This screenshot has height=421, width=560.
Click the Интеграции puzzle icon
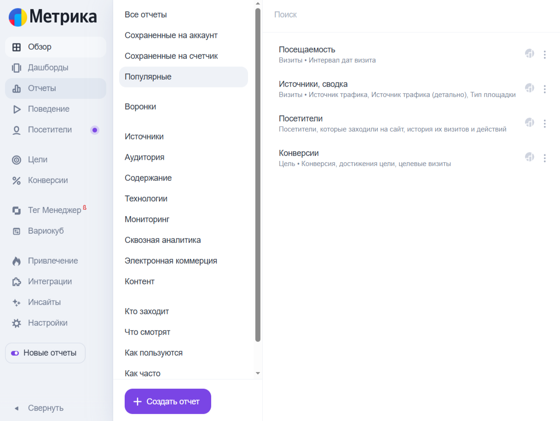(17, 282)
